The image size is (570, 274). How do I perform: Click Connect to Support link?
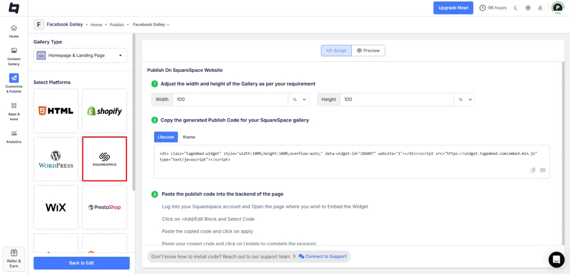coord(323,256)
